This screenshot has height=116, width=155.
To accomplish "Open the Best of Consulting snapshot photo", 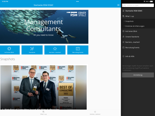I will tap(44, 87).
